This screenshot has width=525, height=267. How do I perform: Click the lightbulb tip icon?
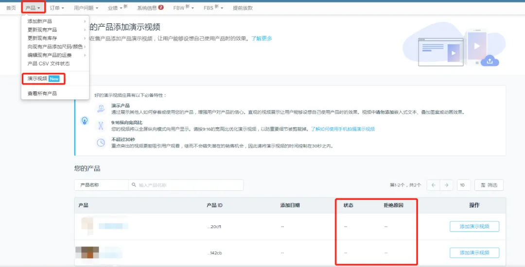[x=85, y=120]
